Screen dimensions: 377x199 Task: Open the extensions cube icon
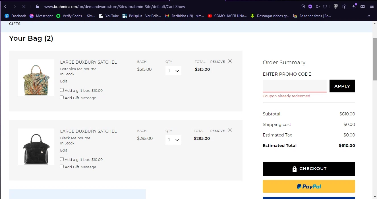[x=344, y=6]
